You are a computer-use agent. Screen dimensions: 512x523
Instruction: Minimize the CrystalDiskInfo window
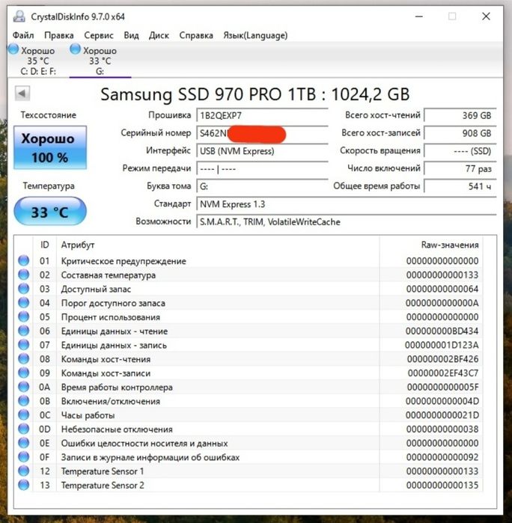pyautogui.click(x=419, y=16)
